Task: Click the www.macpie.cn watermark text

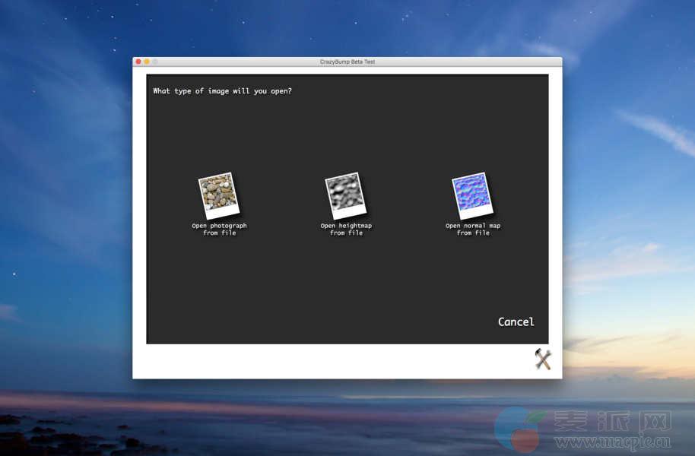Action: tap(613, 441)
